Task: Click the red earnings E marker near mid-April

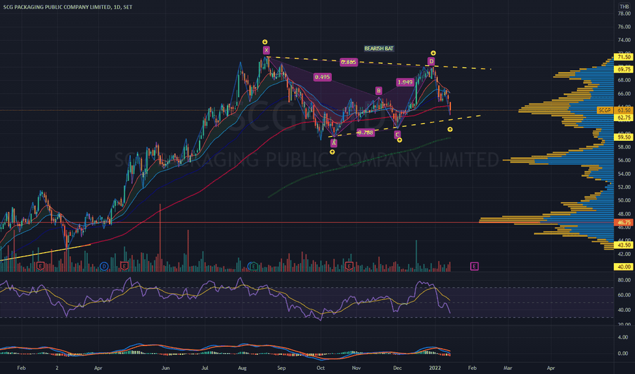Action: (124, 266)
